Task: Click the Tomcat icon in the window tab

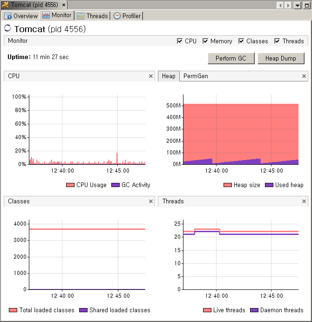Action: click(5, 5)
